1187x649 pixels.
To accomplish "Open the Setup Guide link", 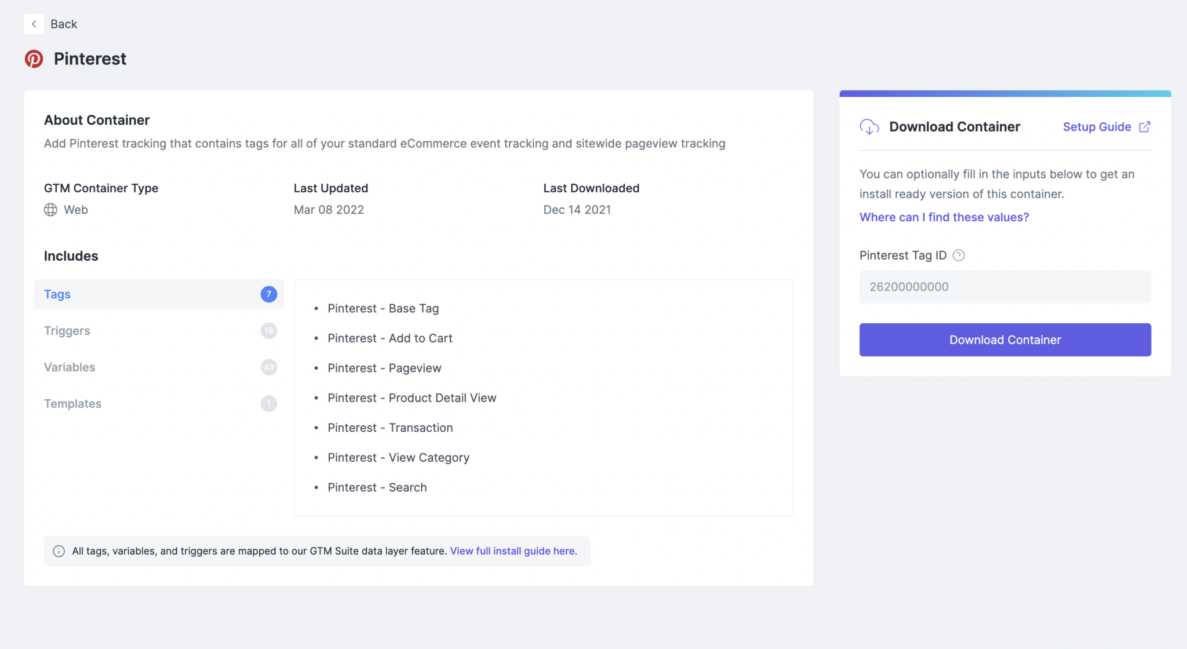I will coord(1097,127).
